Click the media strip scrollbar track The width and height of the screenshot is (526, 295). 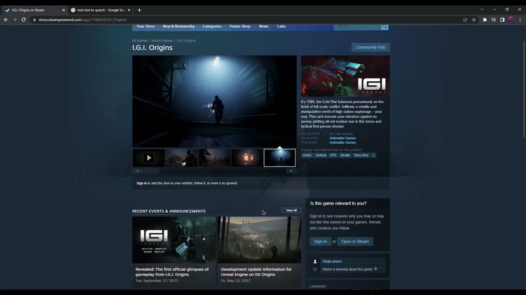pyautogui.click(x=214, y=171)
